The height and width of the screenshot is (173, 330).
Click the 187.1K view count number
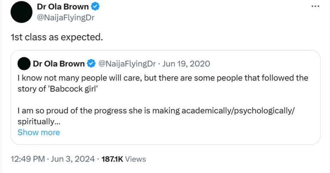112,159
